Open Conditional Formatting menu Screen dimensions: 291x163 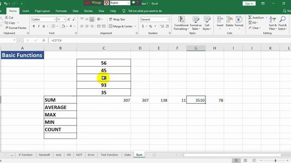(x=181, y=23)
